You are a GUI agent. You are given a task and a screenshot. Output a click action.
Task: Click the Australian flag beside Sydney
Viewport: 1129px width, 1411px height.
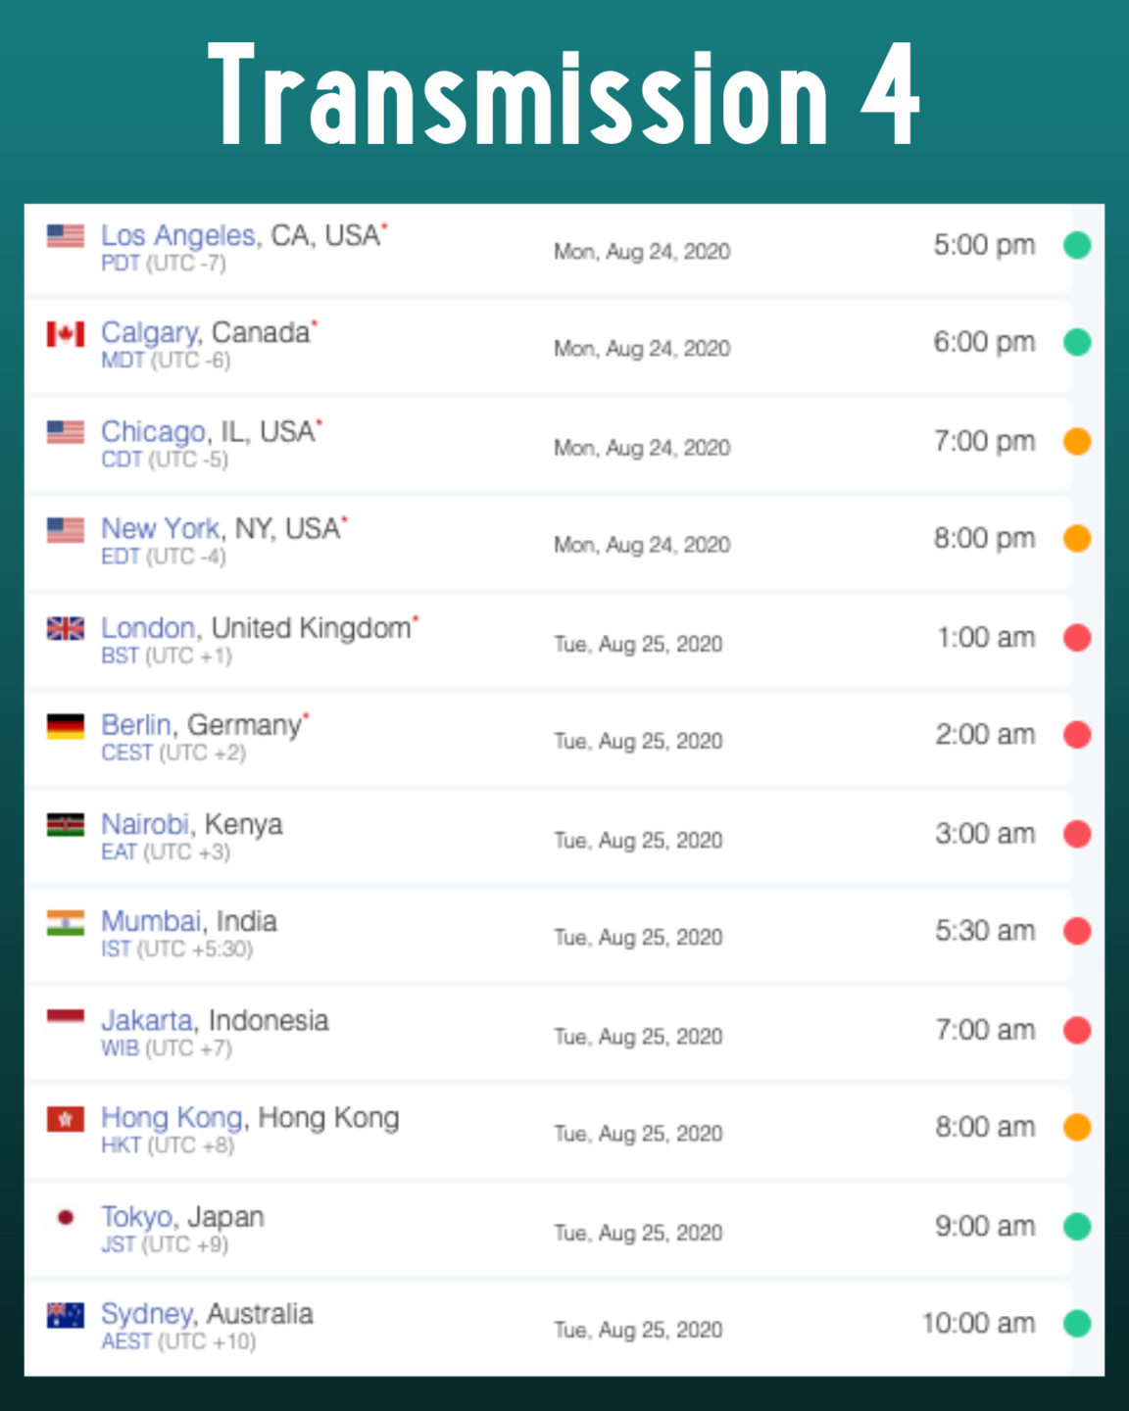click(x=66, y=1315)
